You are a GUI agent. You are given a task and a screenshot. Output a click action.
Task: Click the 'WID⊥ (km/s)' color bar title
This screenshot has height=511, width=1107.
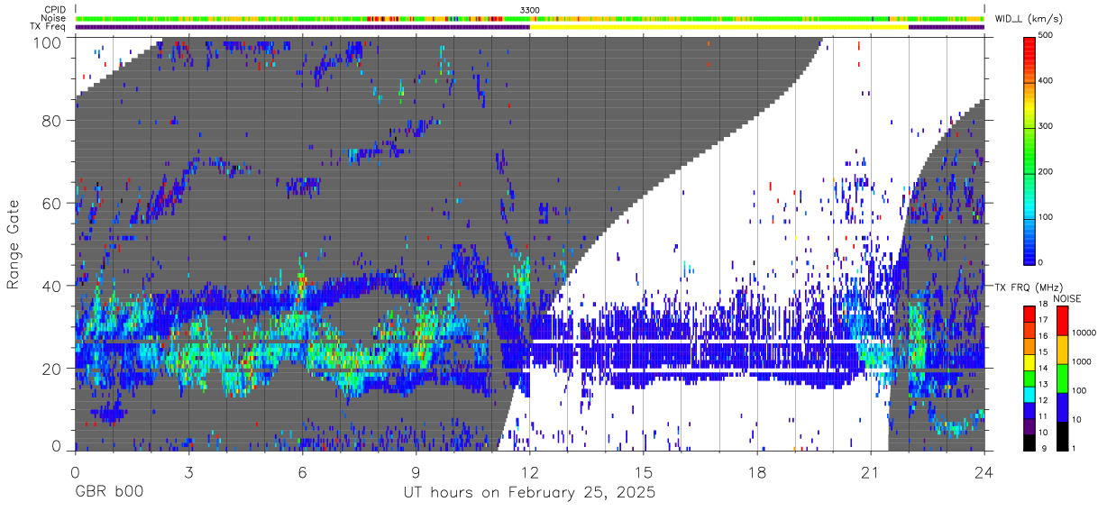(1030, 18)
